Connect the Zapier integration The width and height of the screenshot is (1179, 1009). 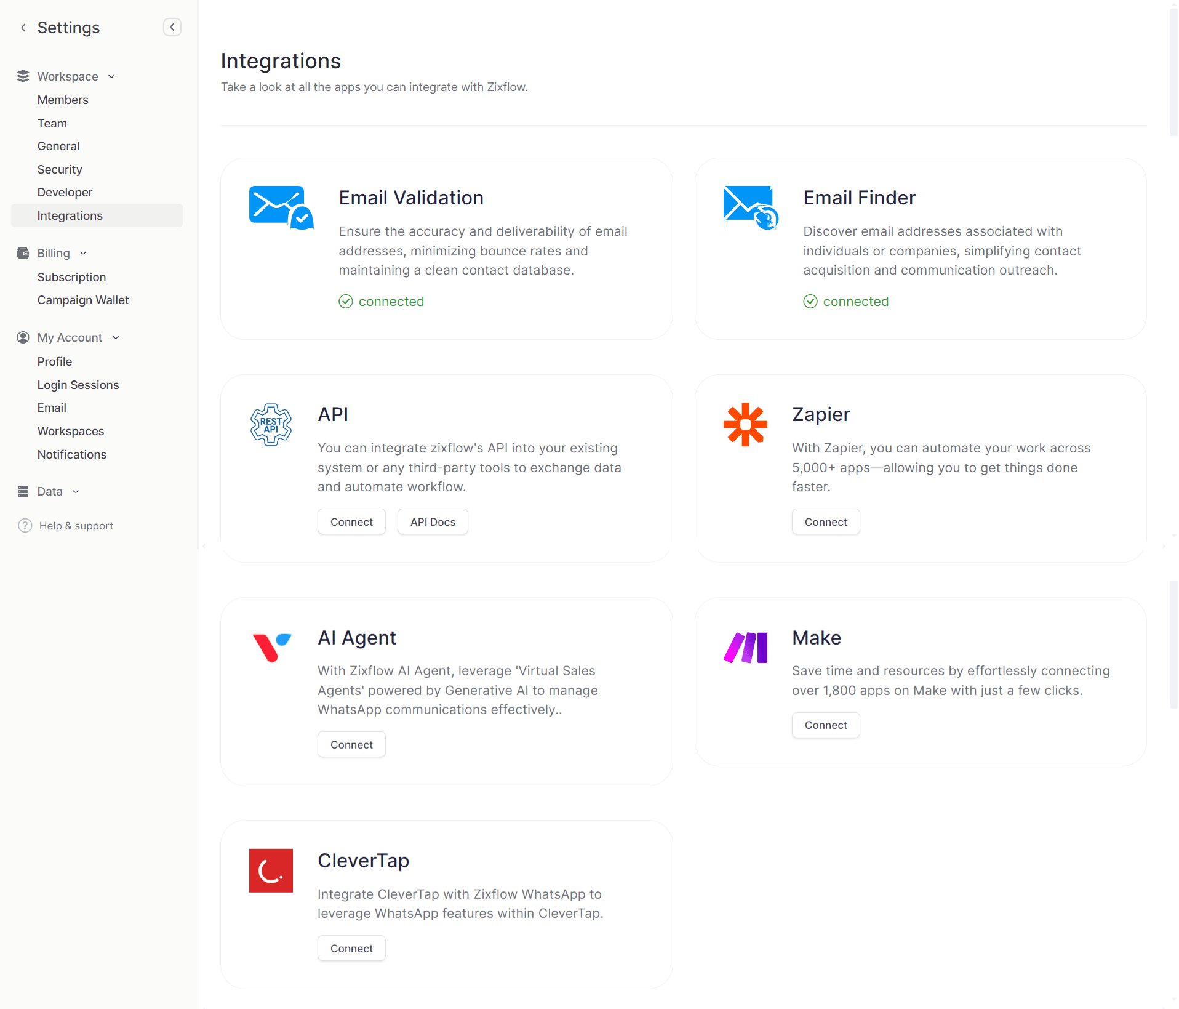tap(825, 522)
